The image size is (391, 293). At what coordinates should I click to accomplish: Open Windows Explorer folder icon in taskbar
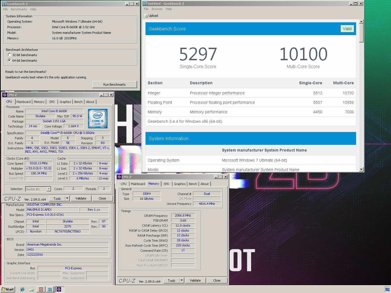(x=32, y=289)
